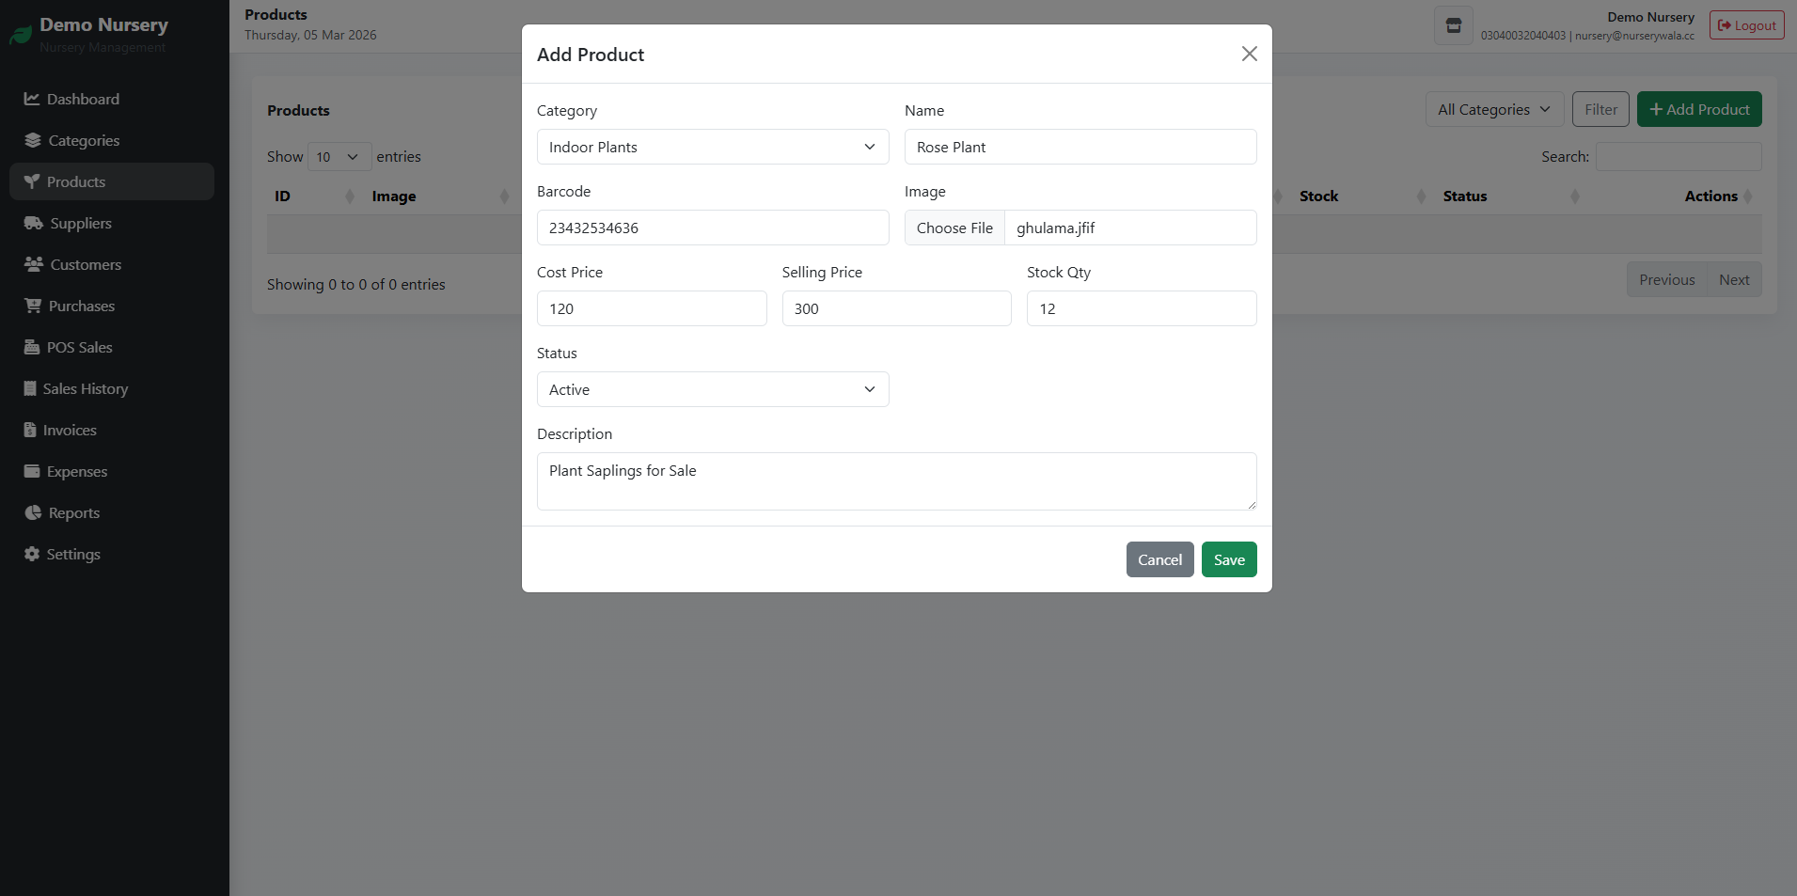Open Customers using the people icon
The image size is (1797, 896).
click(x=31, y=264)
